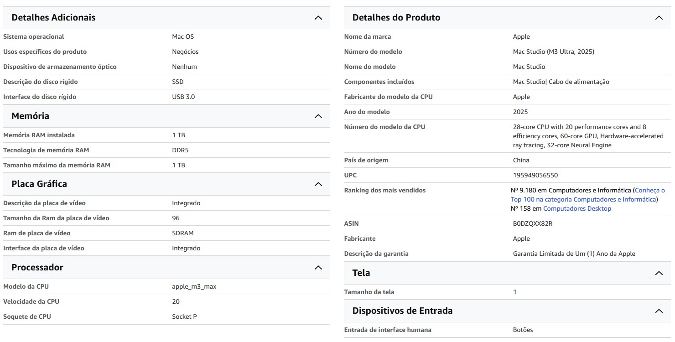Click the ASIN value B0DZQXX82R

pyautogui.click(x=532, y=224)
